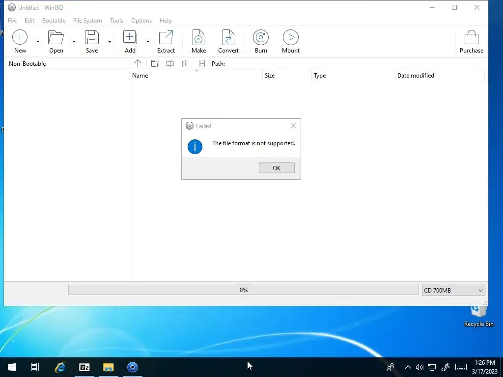Open the File System menu

[87, 21]
